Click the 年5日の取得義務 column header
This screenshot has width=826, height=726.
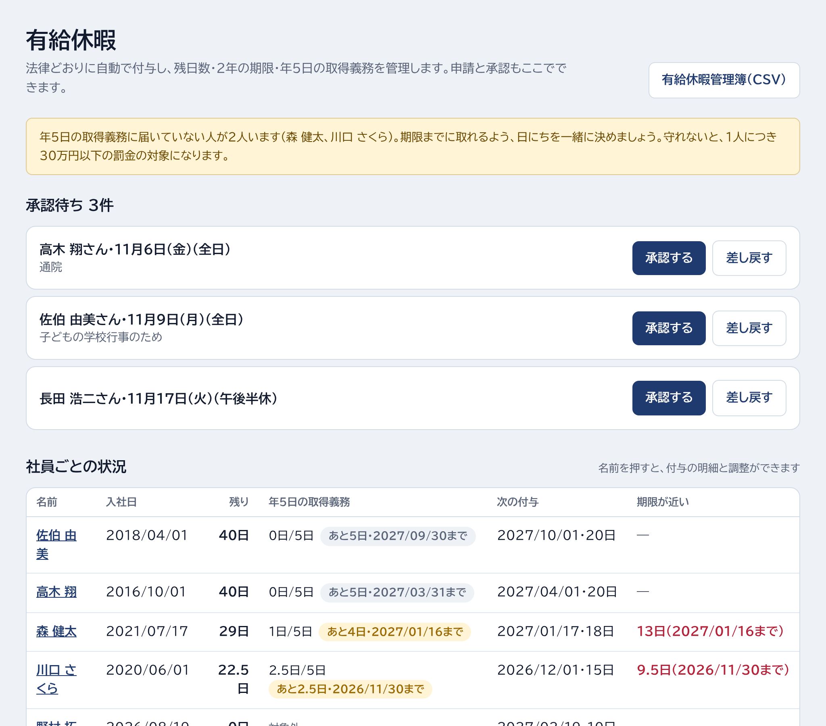pyautogui.click(x=309, y=502)
